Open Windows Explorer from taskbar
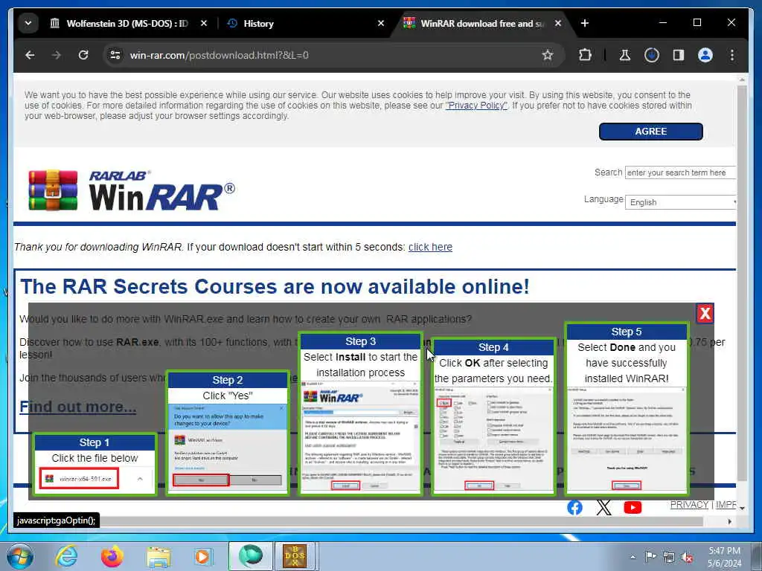 [x=159, y=556]
